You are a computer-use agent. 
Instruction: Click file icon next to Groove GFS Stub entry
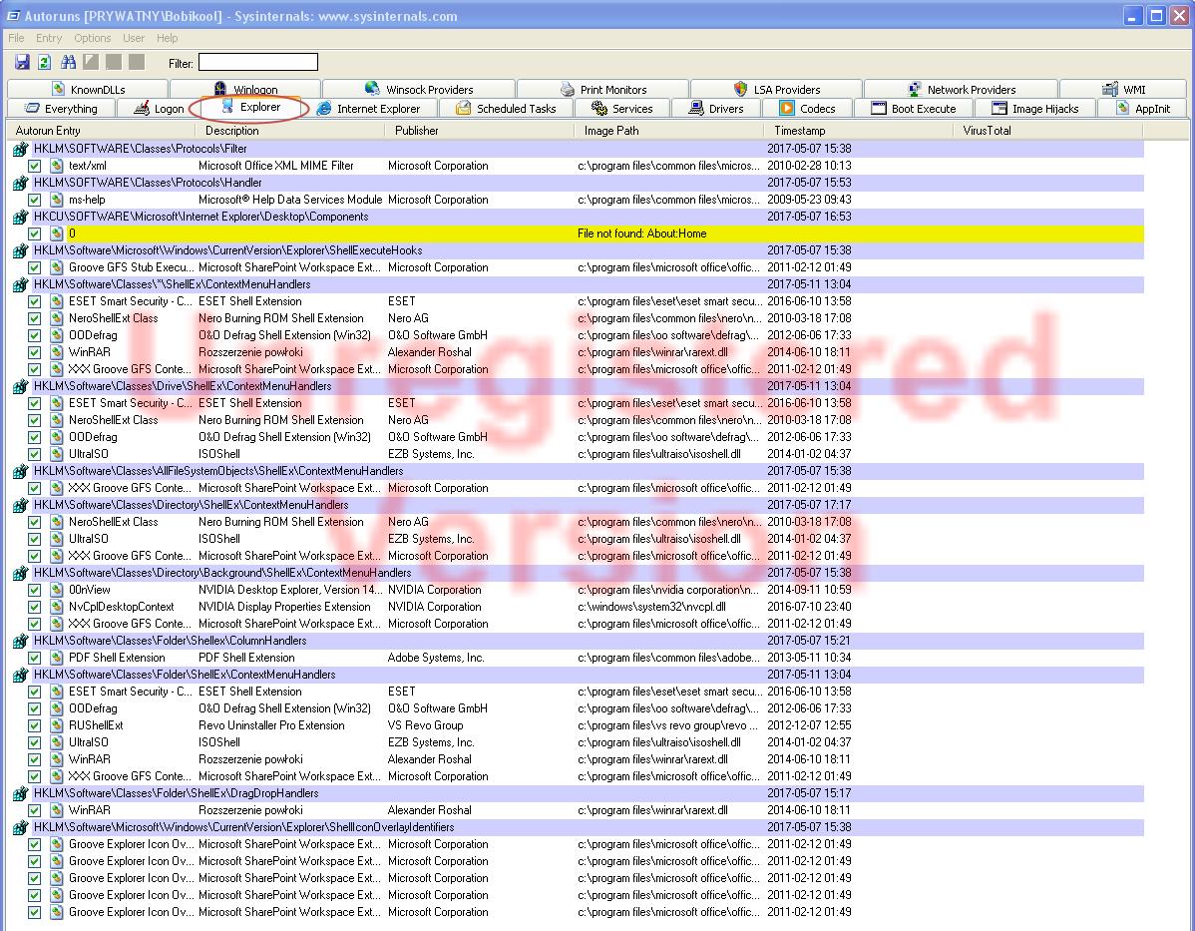[57, 267]
